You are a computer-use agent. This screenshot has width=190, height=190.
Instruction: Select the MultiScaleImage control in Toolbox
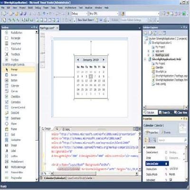click(18, 167)
